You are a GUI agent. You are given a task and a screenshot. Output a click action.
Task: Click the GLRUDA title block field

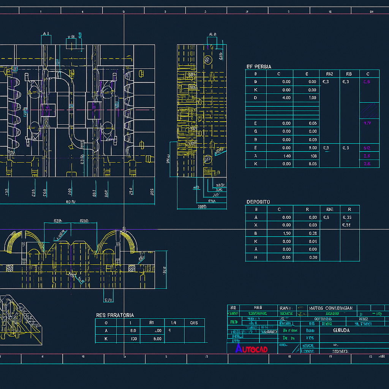(x=341, y=330)
